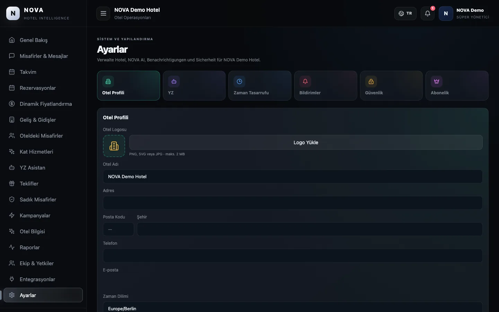Viewport: 499px width, 312px height.
Task: Click the Otel Adı input field
Action: [x=293, y=176]
